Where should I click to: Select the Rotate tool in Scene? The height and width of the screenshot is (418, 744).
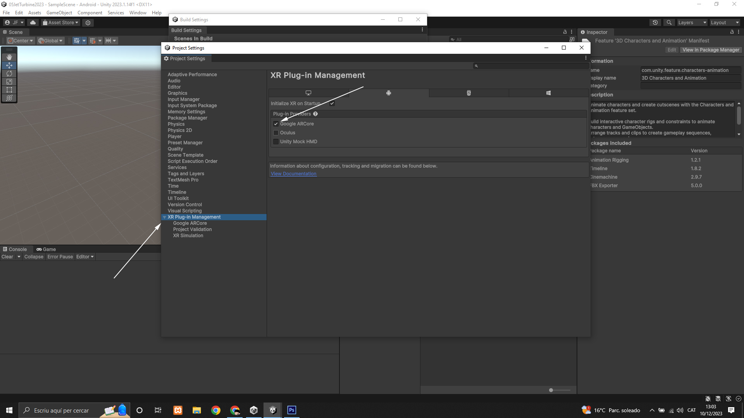click(9, 74)
